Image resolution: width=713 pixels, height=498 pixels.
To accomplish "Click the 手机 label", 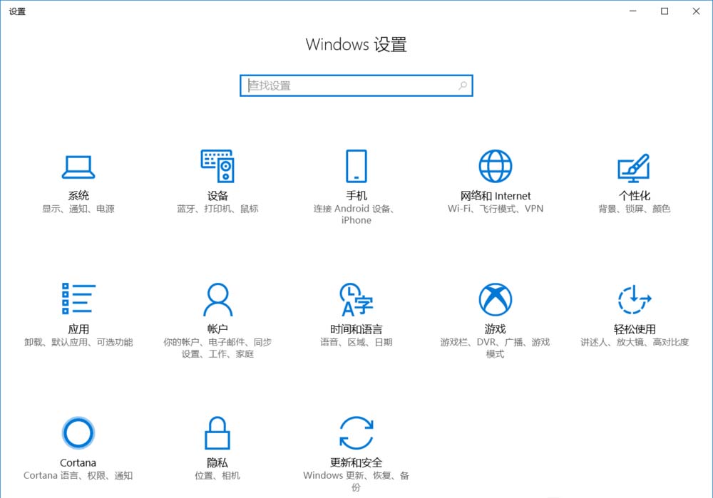I will tap(356, 196).
